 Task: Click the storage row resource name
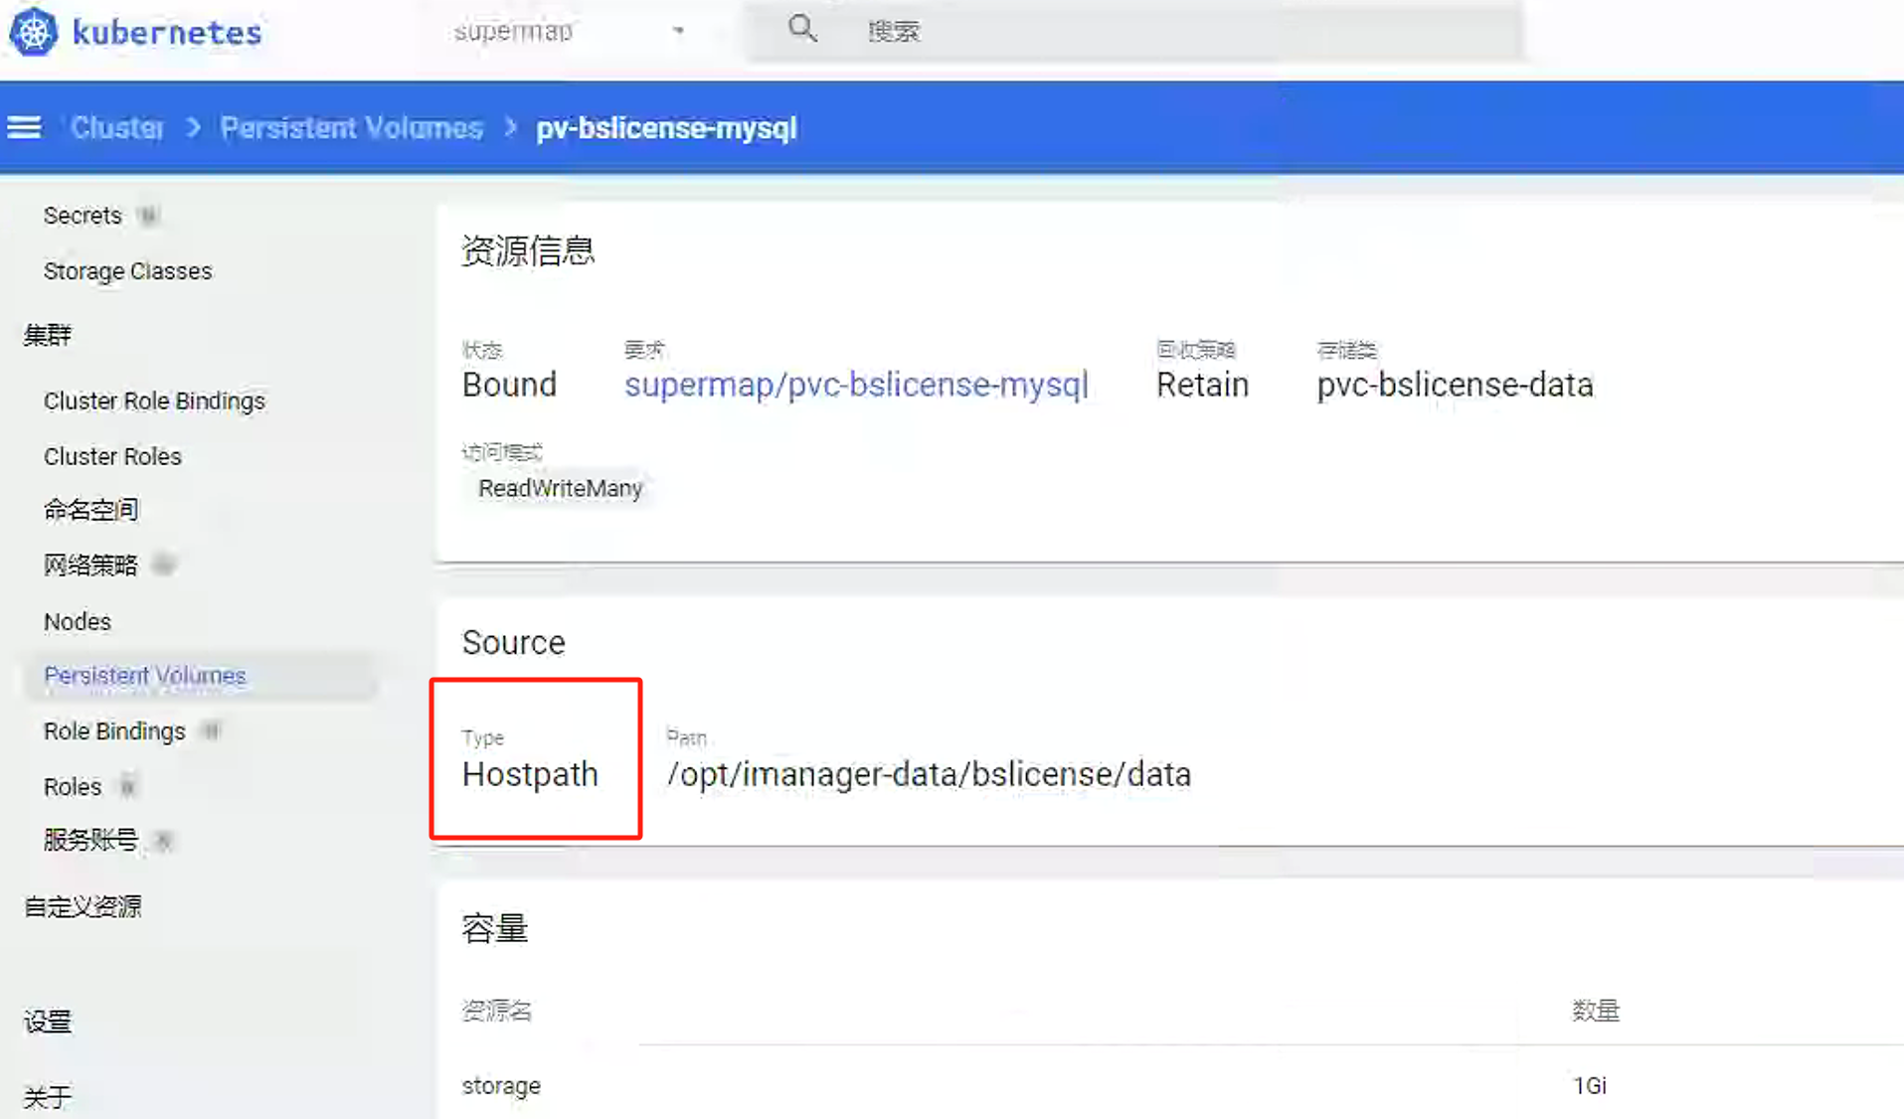(501, 1086)
